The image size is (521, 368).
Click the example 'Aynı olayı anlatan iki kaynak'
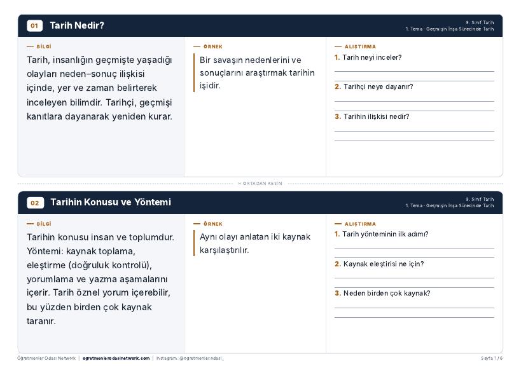255,243
